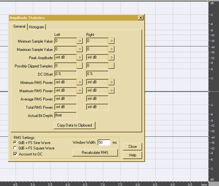Viewport: 219px width, 186px height.
Task: Click Copy Data to Clipboard button
Action: (x=75, y=125)
